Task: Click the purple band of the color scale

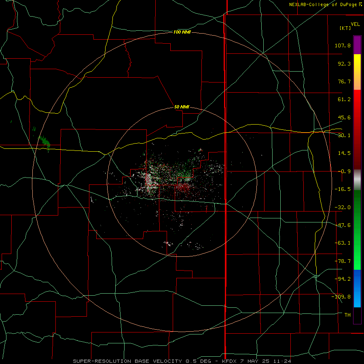Action: [357, 45]
